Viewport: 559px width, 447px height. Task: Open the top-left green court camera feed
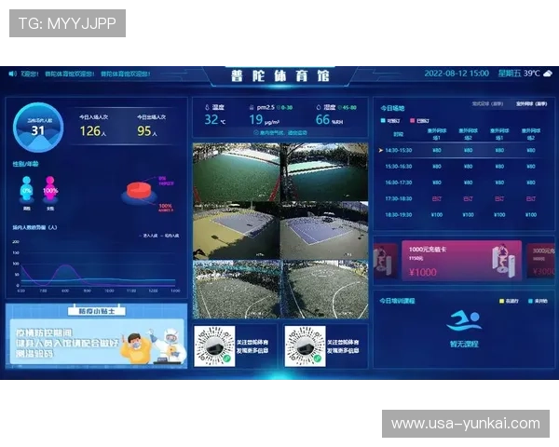(237, 172)
